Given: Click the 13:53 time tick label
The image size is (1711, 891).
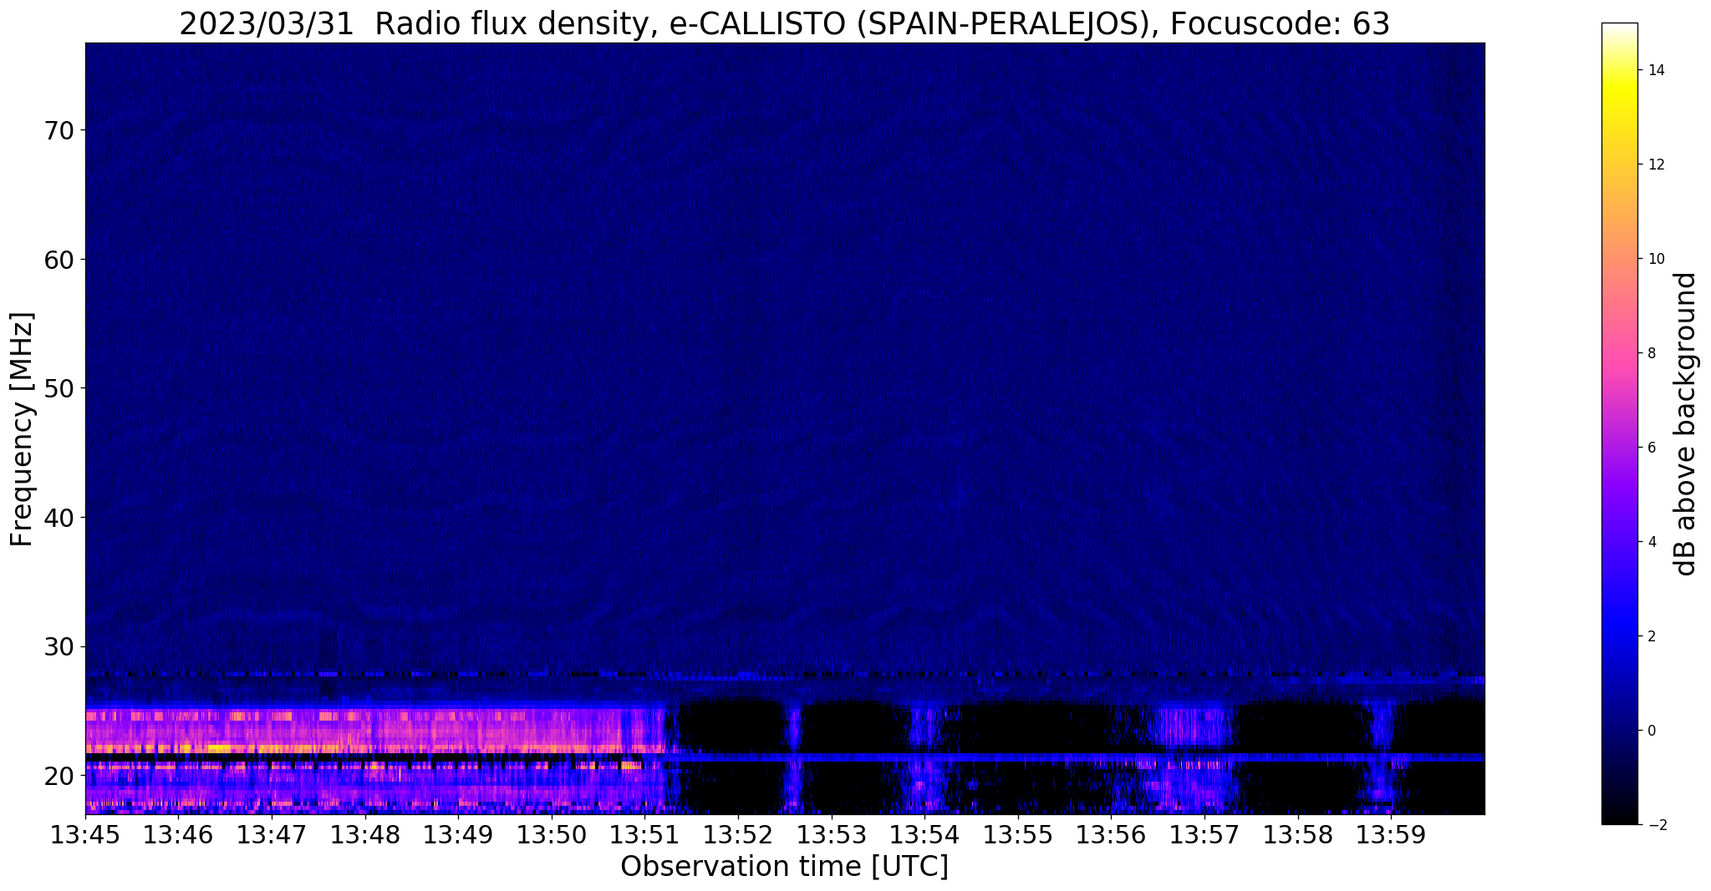Looking at the screenshot, I should (831, 835).
